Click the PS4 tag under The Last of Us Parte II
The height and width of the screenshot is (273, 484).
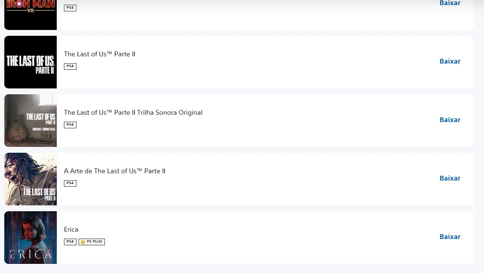click(70, 66)
